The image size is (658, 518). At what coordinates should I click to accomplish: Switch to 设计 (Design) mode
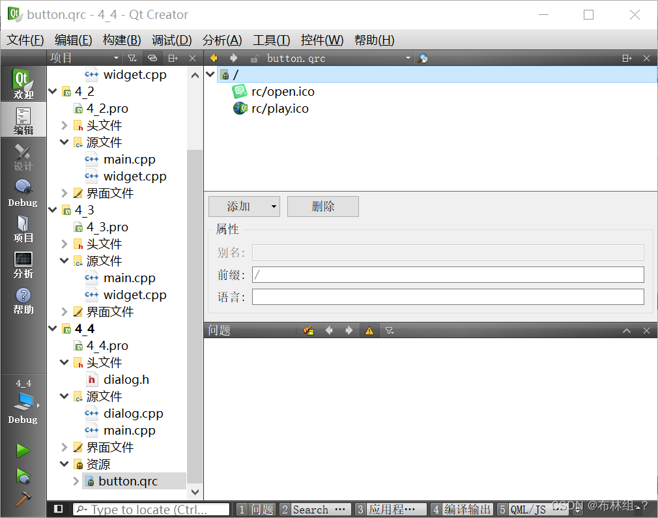click(23, 156)
